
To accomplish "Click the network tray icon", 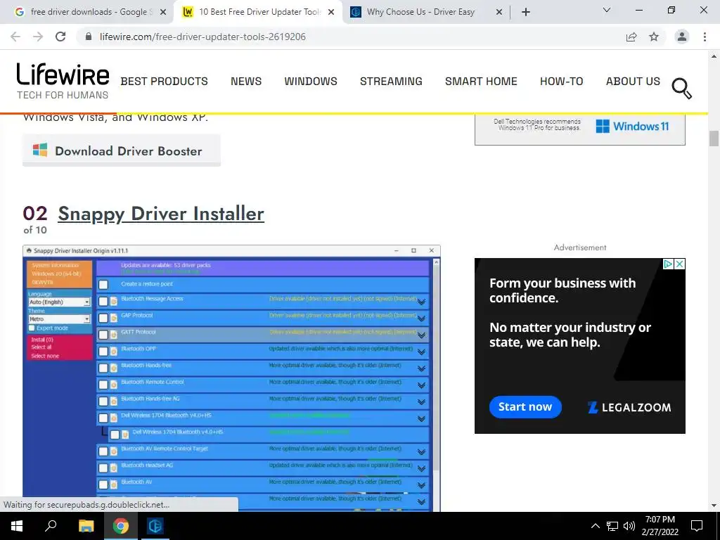I will [x=612, y=526].
